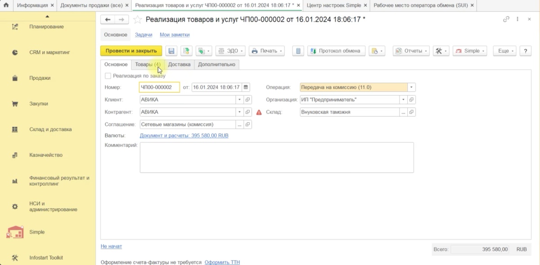This screenshot has width=540, height=265.
Task: Click Склад select ellipsis button
Action: (x=403, y=112)
